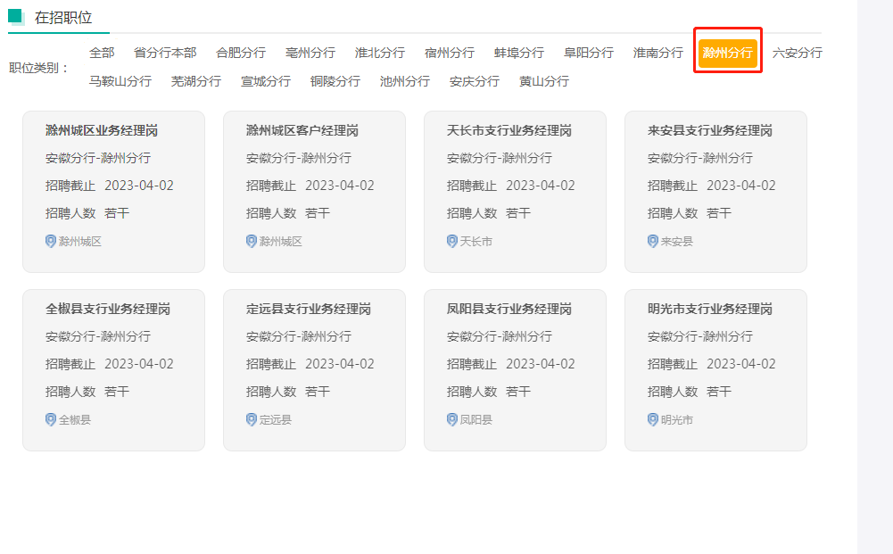This screenshot has width=893, height=554.
Task: Click the 职位类别 label
Action: point(39,69)
